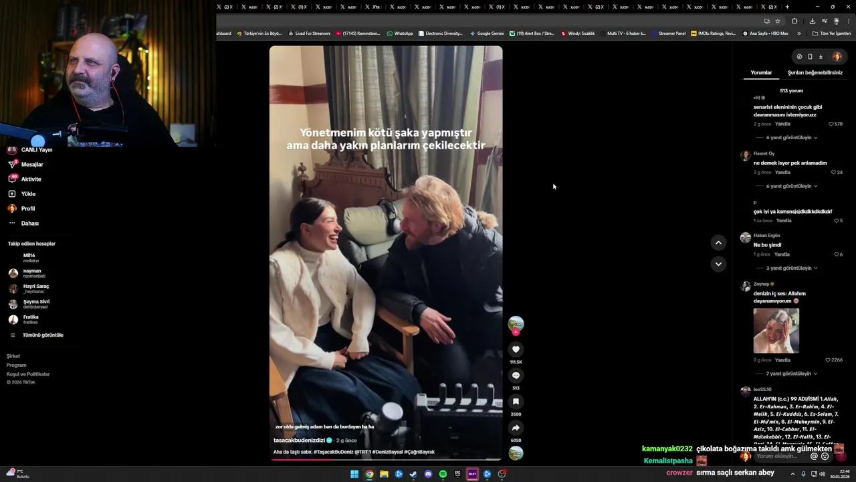
Task: Open the #TaşacakBuDeniz hashtag in the caption
Action: point(334,452)
